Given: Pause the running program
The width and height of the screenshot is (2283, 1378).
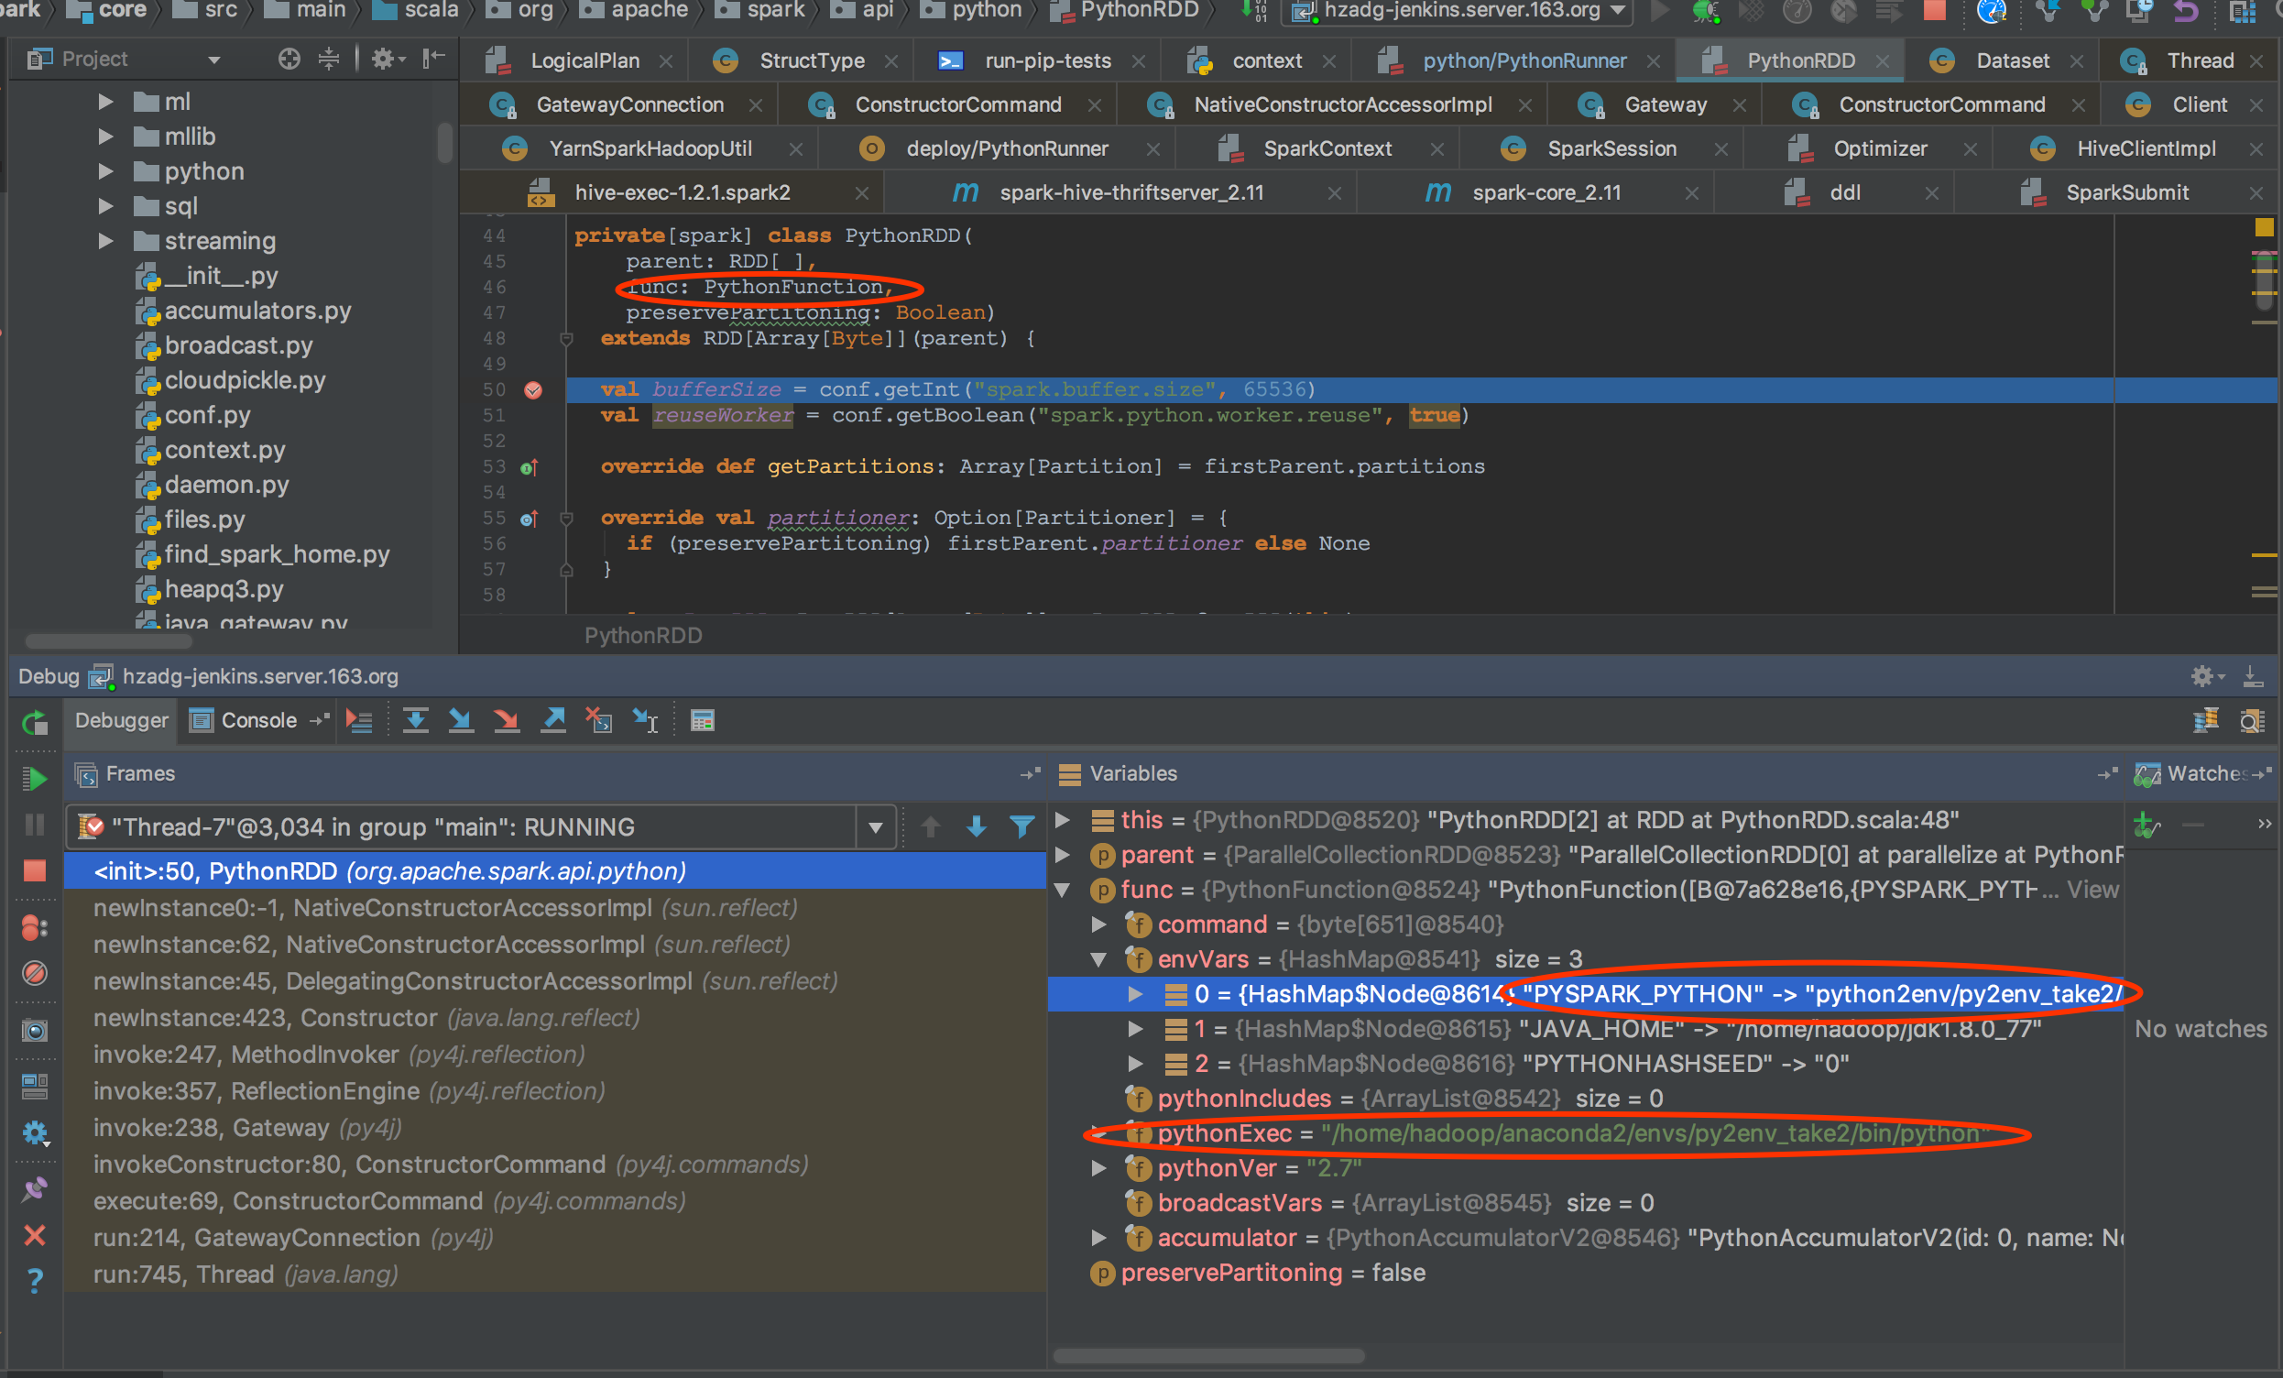Looking at the screenshot, I should coord(34,825).
